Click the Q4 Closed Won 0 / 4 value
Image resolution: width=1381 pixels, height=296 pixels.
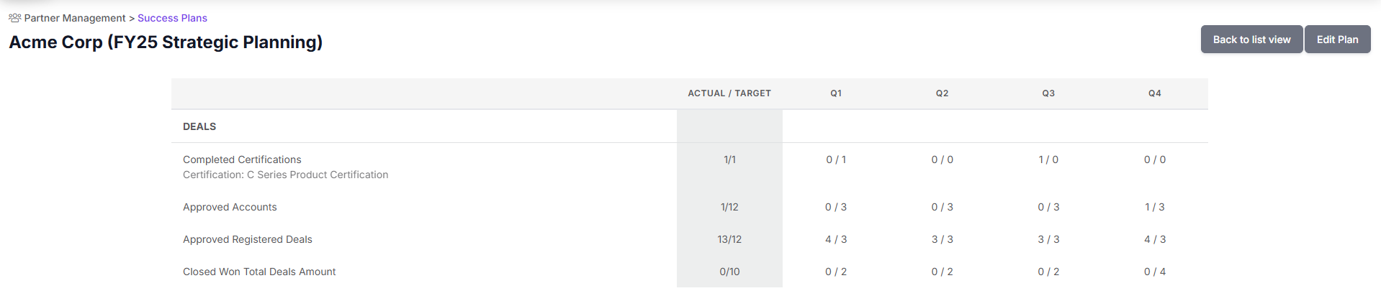click(1155, 272)
